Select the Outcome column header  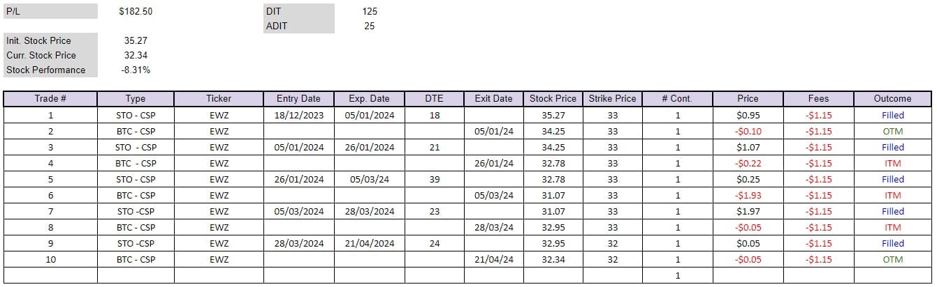point(892,98)
